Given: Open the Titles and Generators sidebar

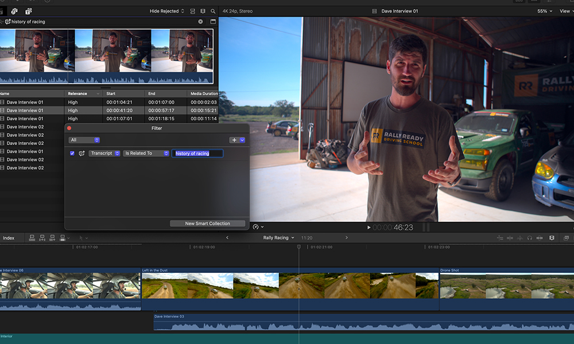Looking at the screenshot, I should (x=29, y=11).
